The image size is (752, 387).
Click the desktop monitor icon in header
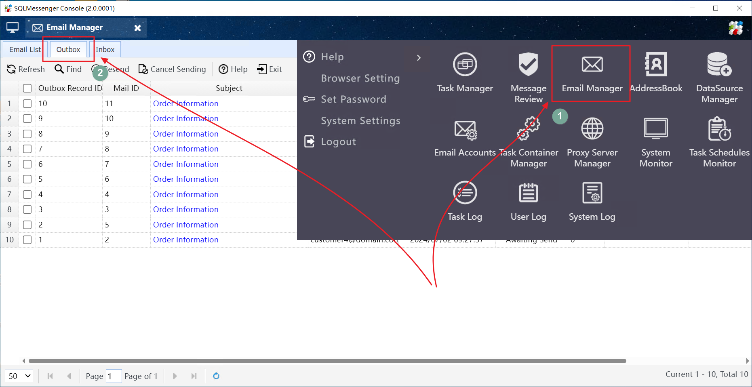pyautogui.click(x=13, y=27)
